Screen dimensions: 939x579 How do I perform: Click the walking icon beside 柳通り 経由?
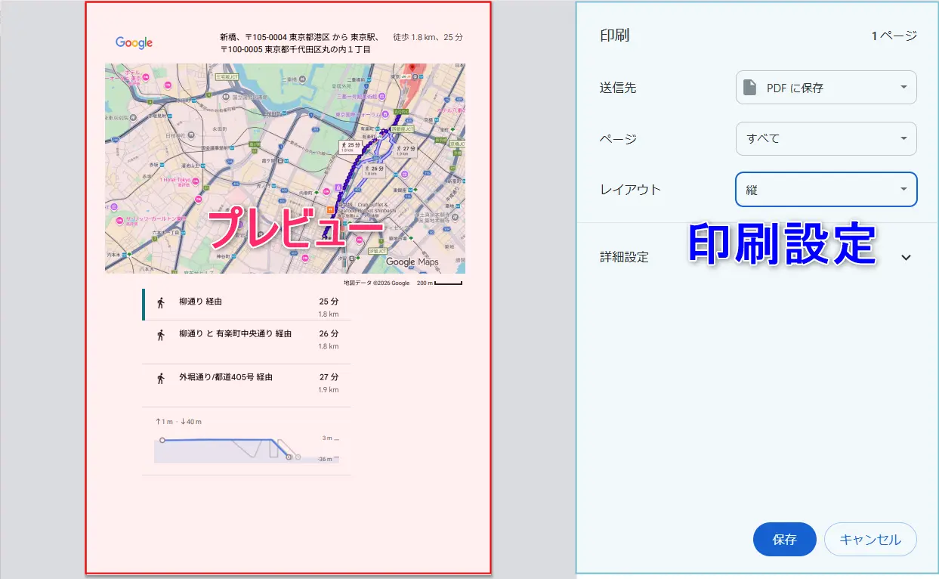coord(160,303)
